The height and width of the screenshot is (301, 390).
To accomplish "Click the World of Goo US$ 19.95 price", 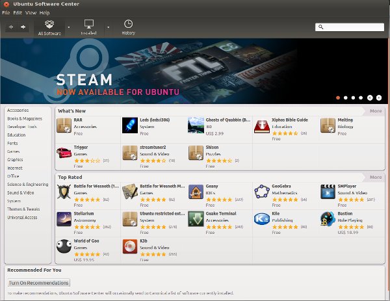I will 84,259.
